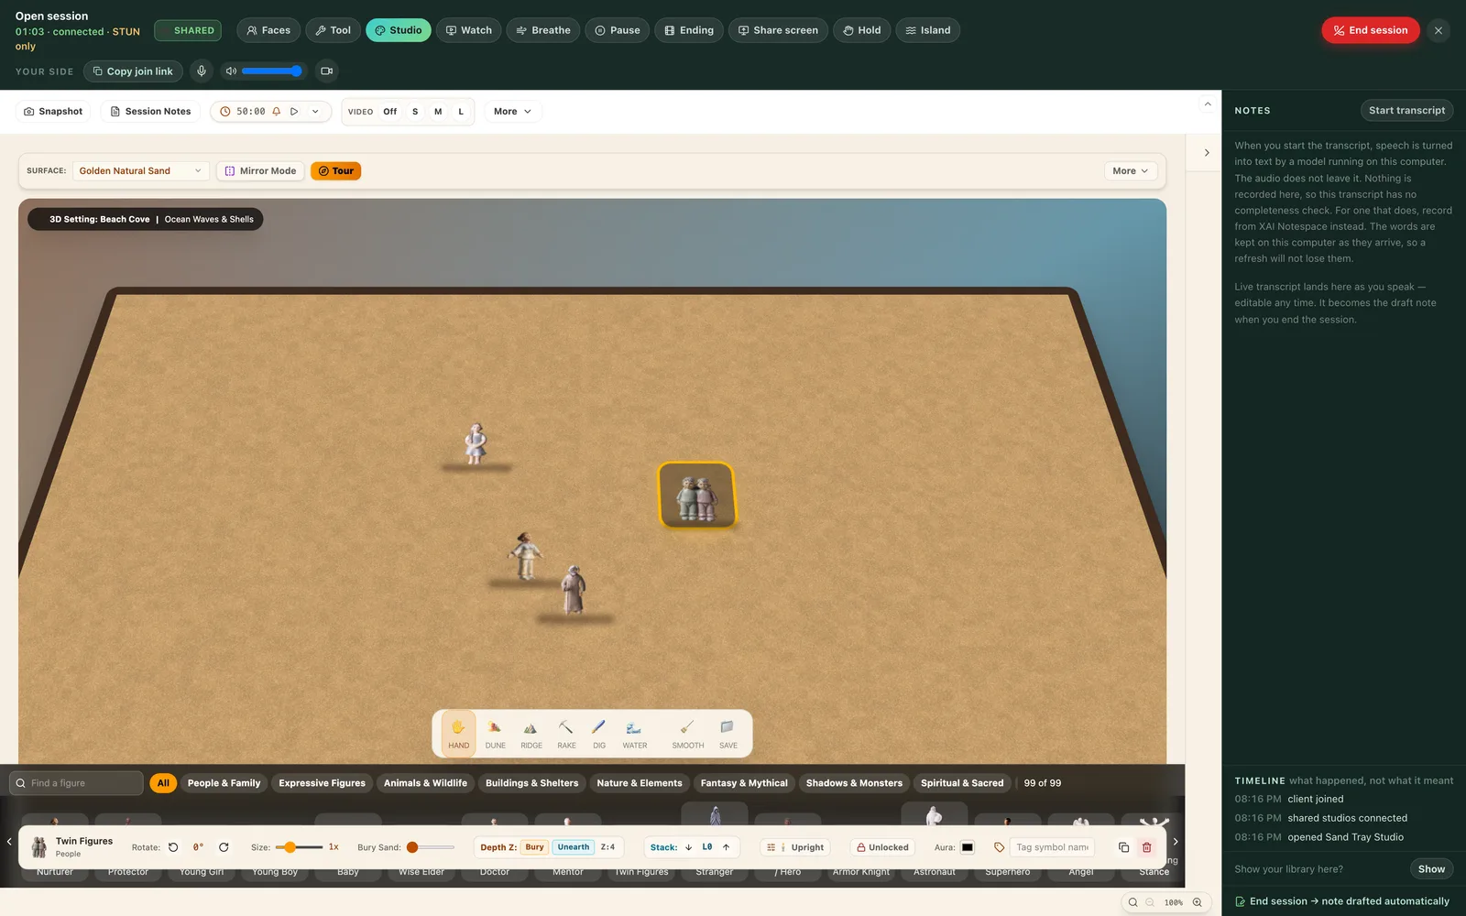The image size is (1466, 916).
Task: Toggle Mirror Mode
Action: 261,171
